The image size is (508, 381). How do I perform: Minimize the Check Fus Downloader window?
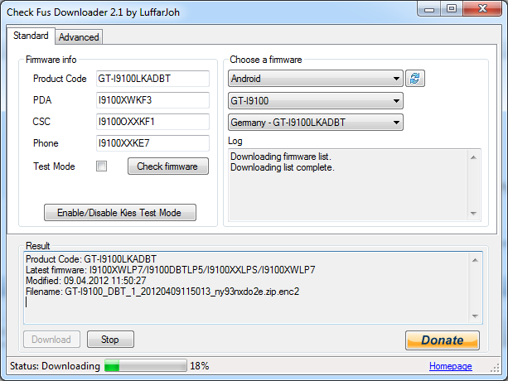[429, 9]
